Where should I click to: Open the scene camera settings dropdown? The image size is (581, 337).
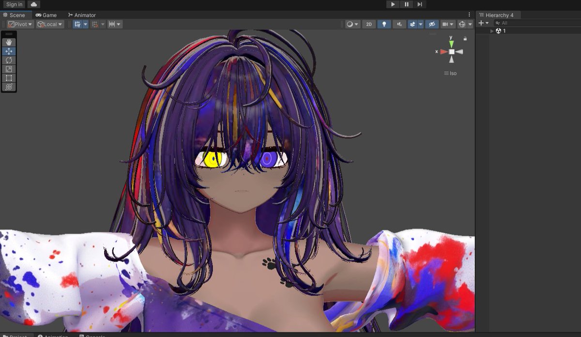(x=448, y=24)
